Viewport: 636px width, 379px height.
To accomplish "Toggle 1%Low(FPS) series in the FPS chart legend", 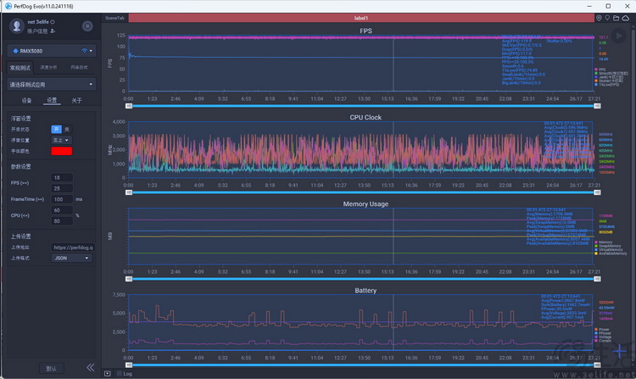I will 607,84.
